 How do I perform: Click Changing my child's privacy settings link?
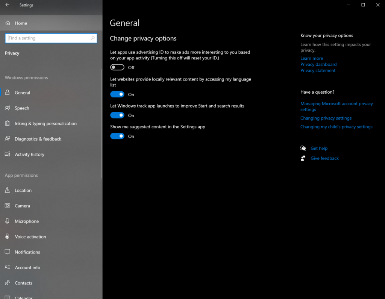click(x=336, y=127)
